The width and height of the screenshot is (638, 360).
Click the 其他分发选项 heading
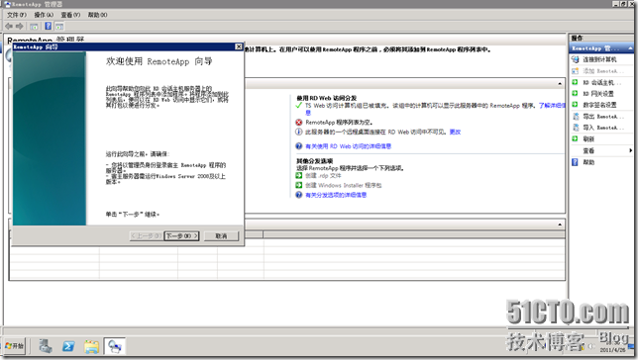pyautogui.click(x=314, y=161)
